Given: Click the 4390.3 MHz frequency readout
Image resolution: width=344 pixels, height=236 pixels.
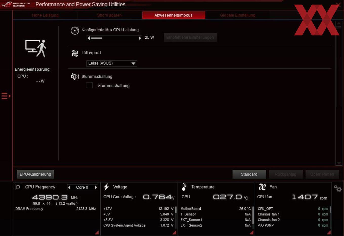Looking at the screenshot, I should [x=55, y=197].
